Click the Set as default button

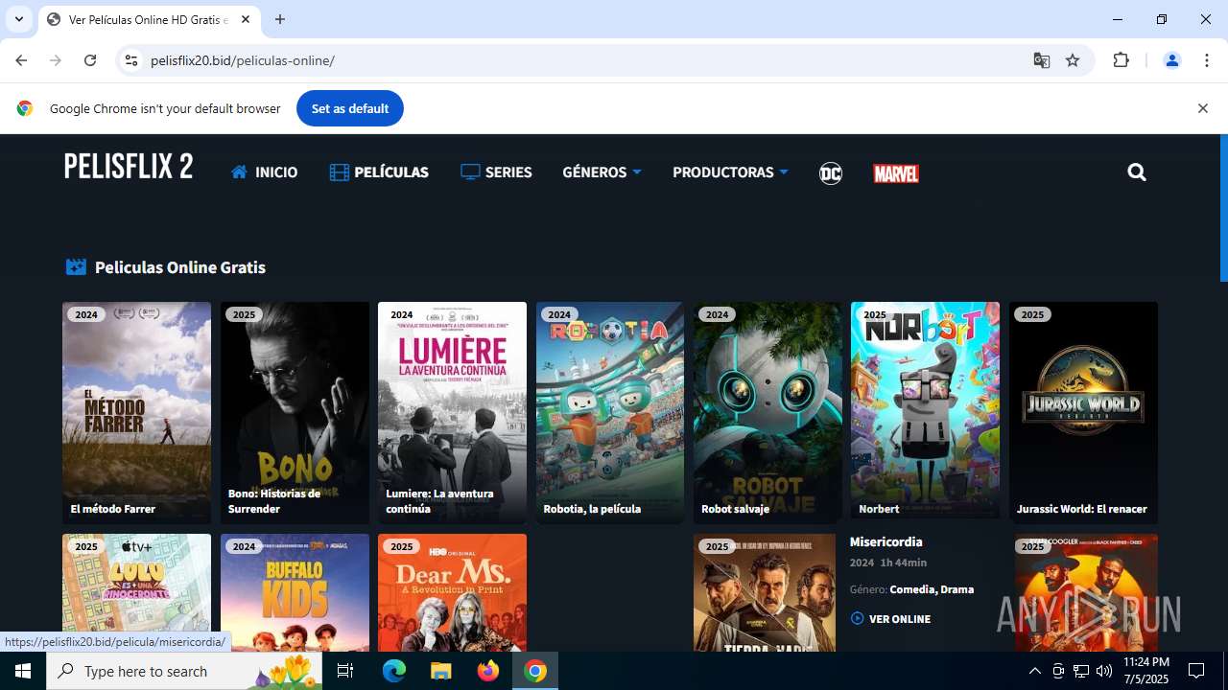350,108
